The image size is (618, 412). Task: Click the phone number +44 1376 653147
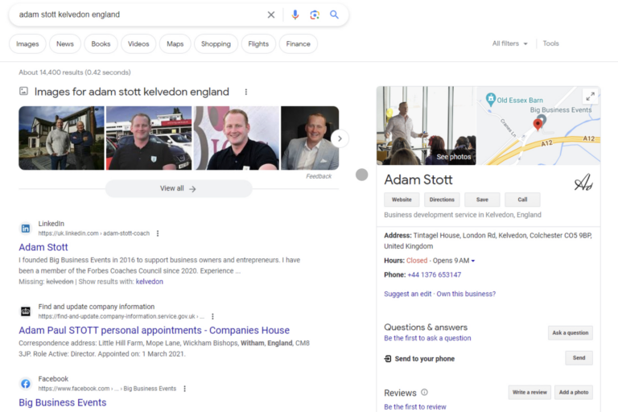tap(434, 274)
